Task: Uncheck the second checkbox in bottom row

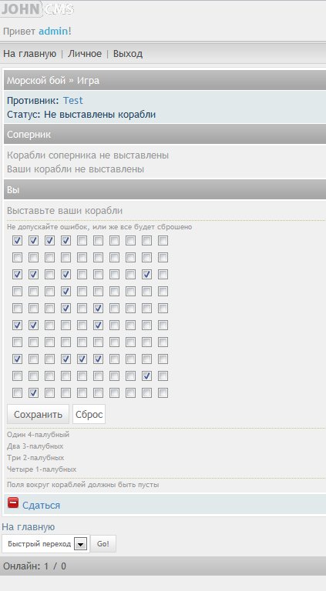Action: 33,393
